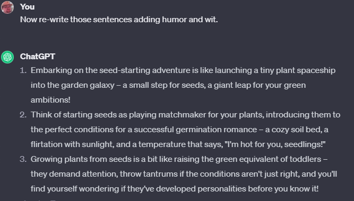The width and height of the screenshot is (354, 201).
Task: Click the line about "germination romance"
Action: 179,130
